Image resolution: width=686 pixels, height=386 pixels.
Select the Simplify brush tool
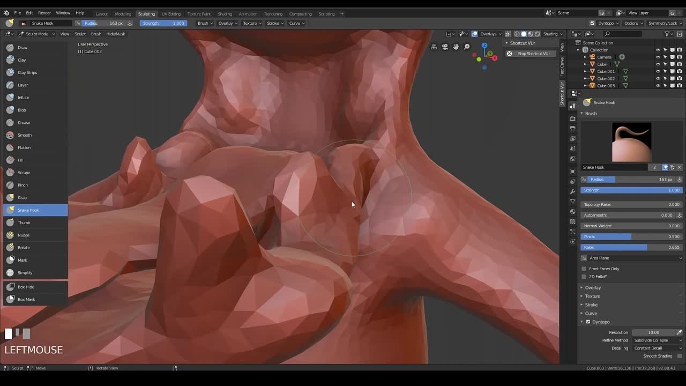(35, 272)
